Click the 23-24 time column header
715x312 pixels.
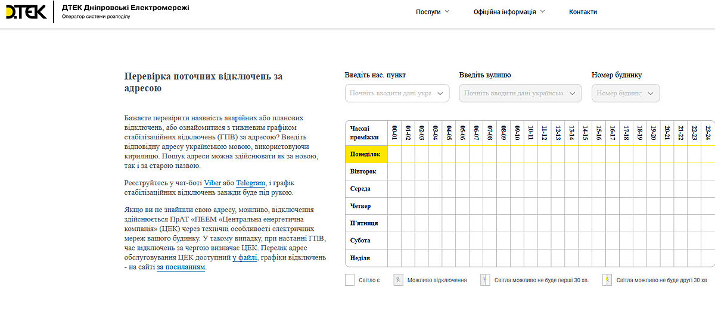pos(708,133)
